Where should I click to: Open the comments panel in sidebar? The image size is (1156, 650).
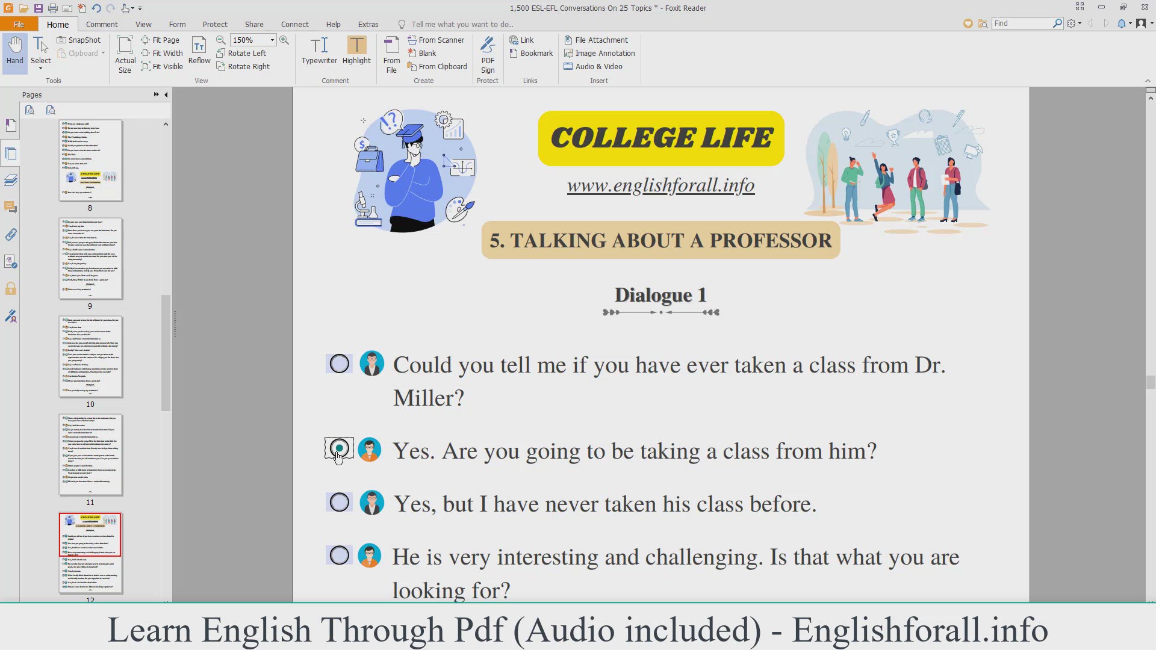tap(11, 208)
